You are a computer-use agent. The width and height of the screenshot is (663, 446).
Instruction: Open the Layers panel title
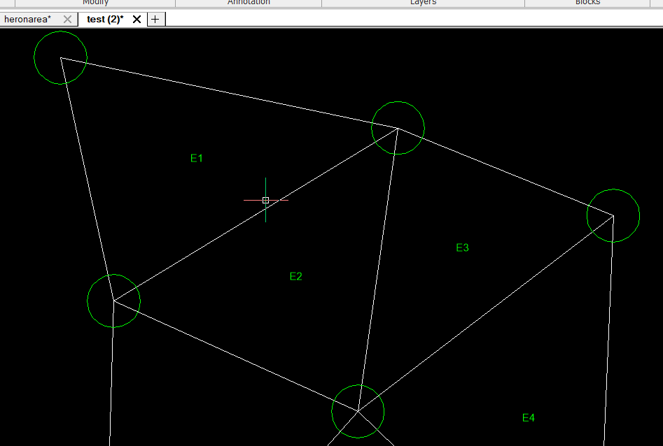tap(424, 2)
